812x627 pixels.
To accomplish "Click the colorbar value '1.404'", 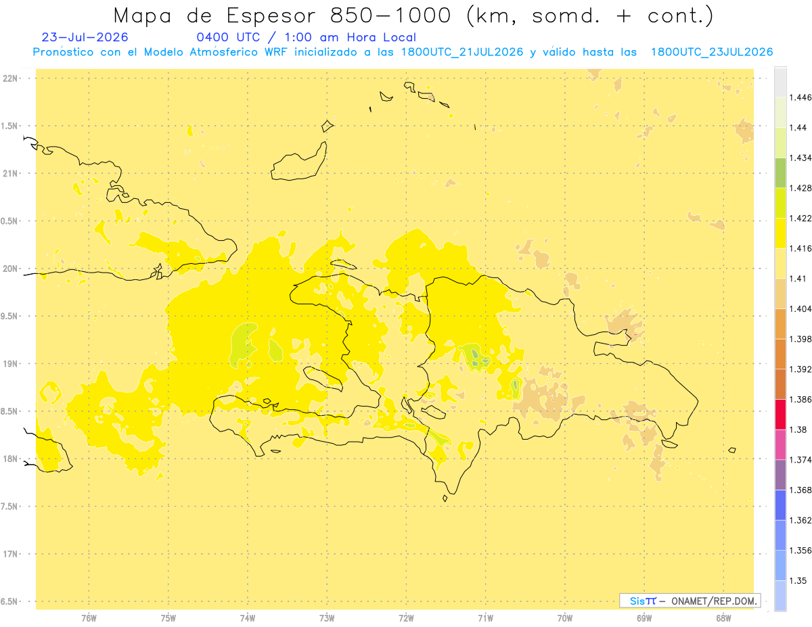I will tap(800, 308).
